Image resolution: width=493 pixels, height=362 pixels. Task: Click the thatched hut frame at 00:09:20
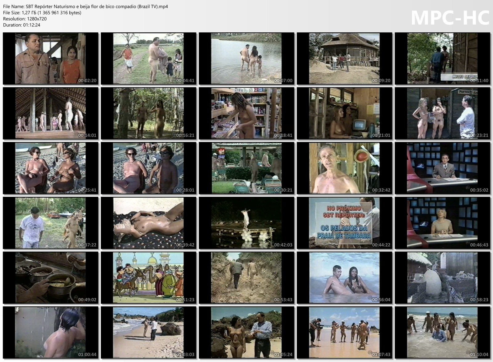[x=344, y=58]
